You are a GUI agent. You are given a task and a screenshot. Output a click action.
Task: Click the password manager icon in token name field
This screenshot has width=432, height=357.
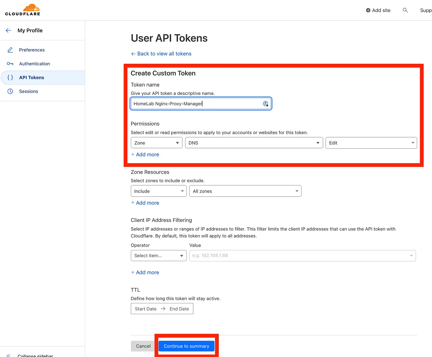click(265, 104)
